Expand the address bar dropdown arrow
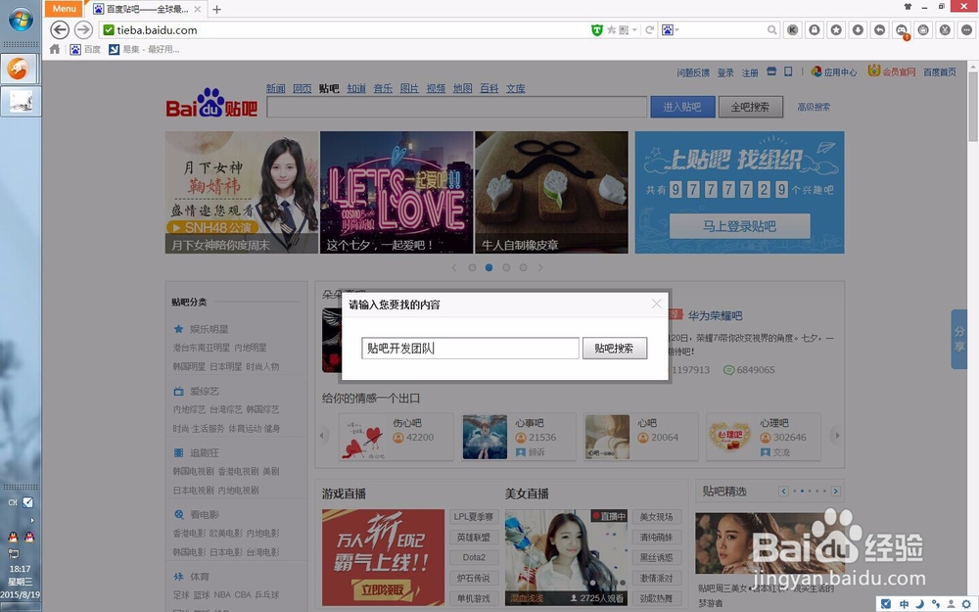Screen dimensions: 979x612 [x=635, y=30]
